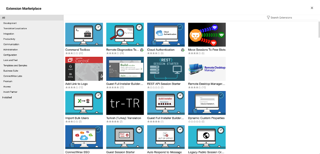Filter by the Integration category

click(9, 34)
